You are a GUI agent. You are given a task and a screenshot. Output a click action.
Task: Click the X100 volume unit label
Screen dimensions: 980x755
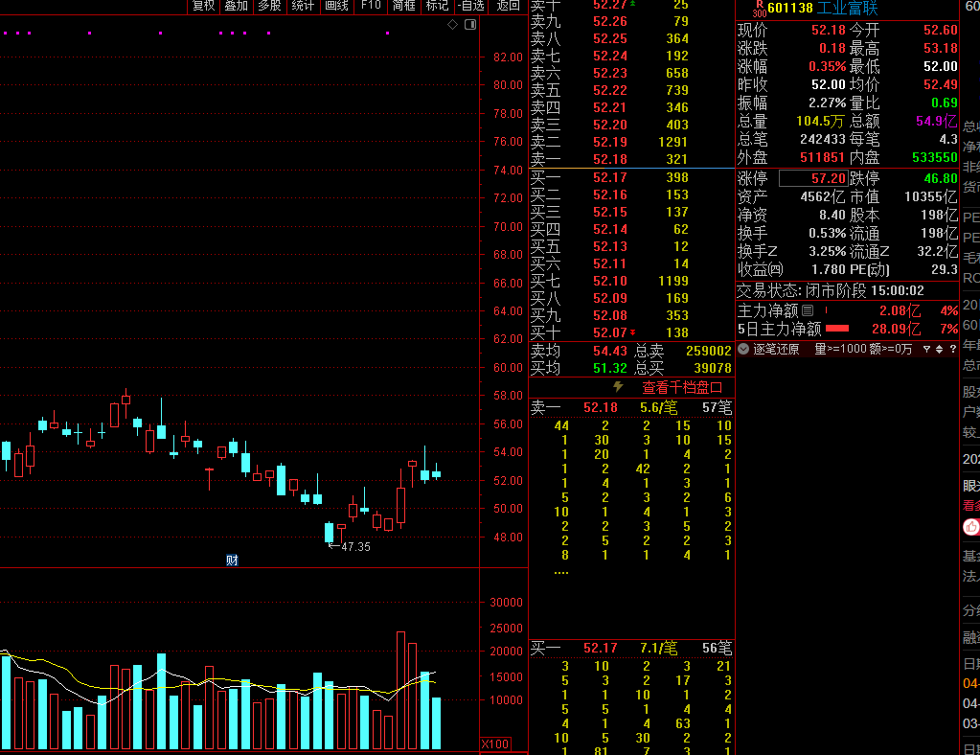click(495, 744)
